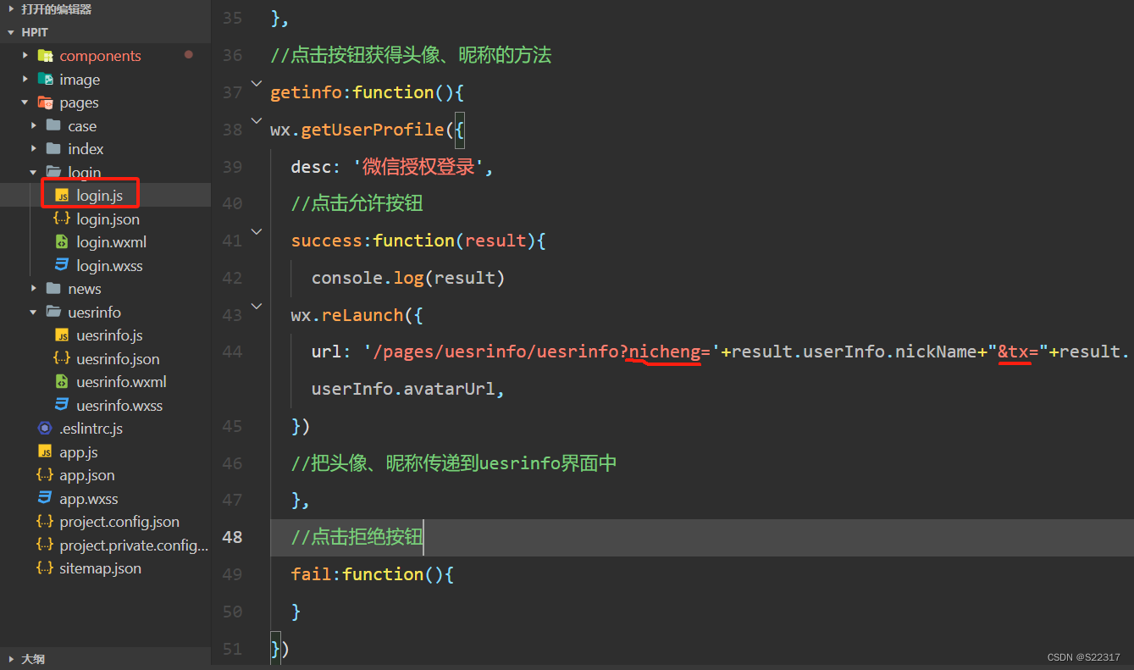This screenshot has width=1134, height=670.
Task: Click the green icon of uesrinfo.wxml
Action: [62, 382]
